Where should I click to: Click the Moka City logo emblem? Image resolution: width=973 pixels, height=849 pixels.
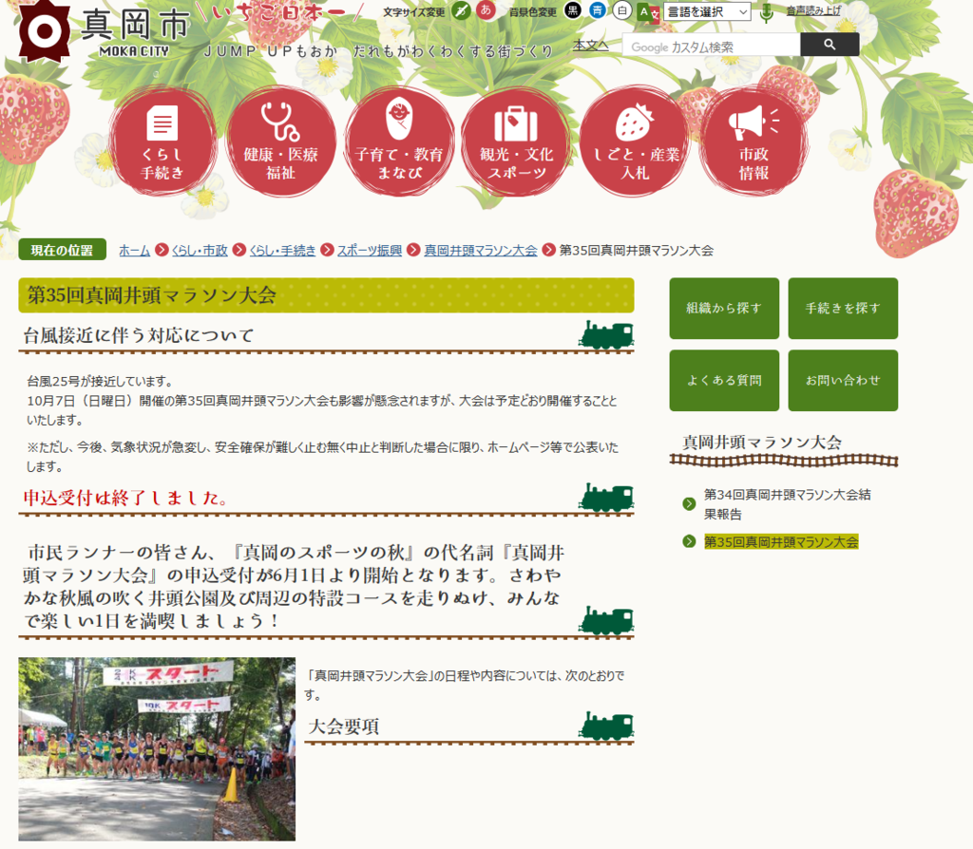(44, 29)
